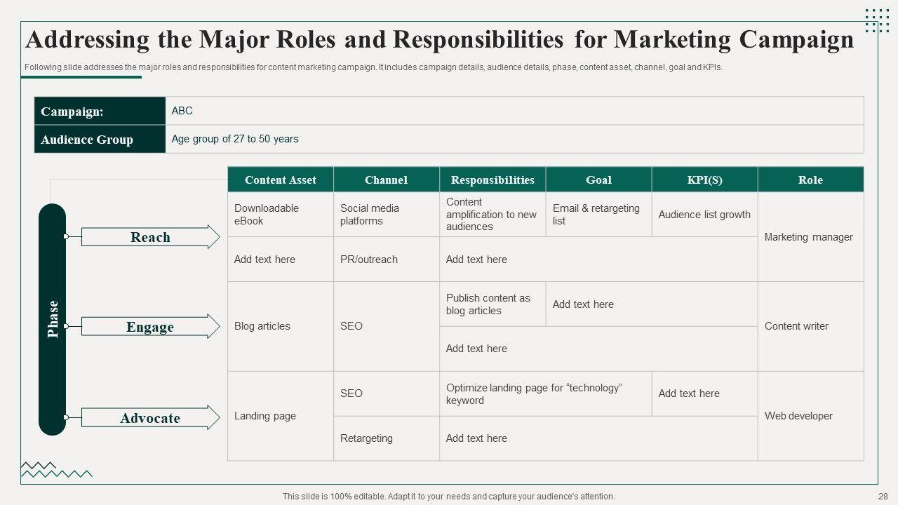Screen dimensions: 898x505
Task: Select 'SEO' beside the Optimize landing page cell
Action: [x=387, y=393]
